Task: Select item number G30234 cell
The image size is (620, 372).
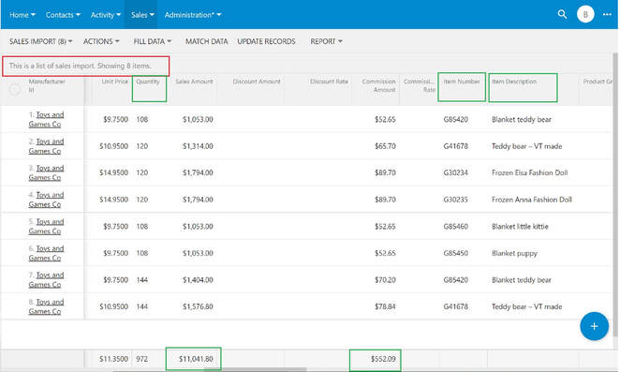Action: (455, 172)
